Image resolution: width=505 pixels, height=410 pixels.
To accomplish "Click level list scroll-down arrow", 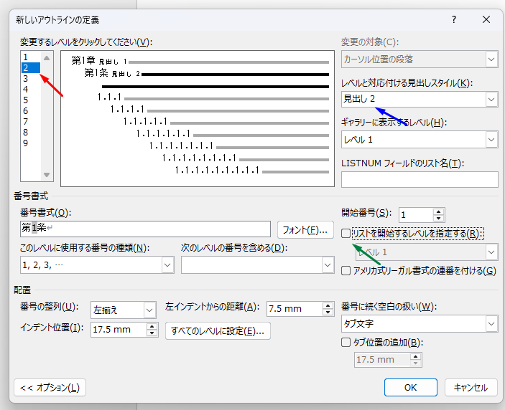I will pyautogui.click(x=47, y=175).
